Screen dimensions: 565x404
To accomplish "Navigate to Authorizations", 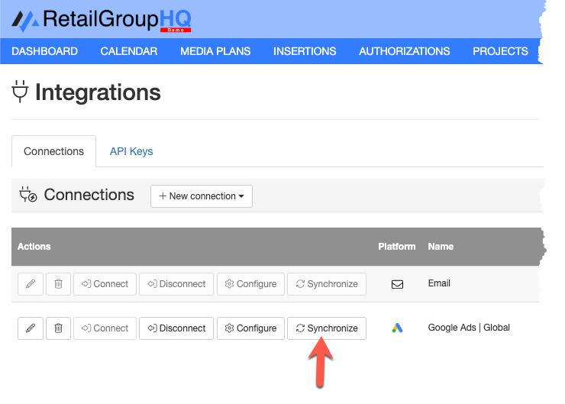I will pyautogui.click(x=405, y=51).
